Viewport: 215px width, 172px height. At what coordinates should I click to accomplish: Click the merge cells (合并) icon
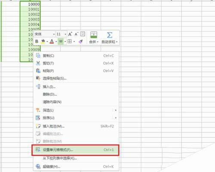pyautogui.click(x=94, y=35)
